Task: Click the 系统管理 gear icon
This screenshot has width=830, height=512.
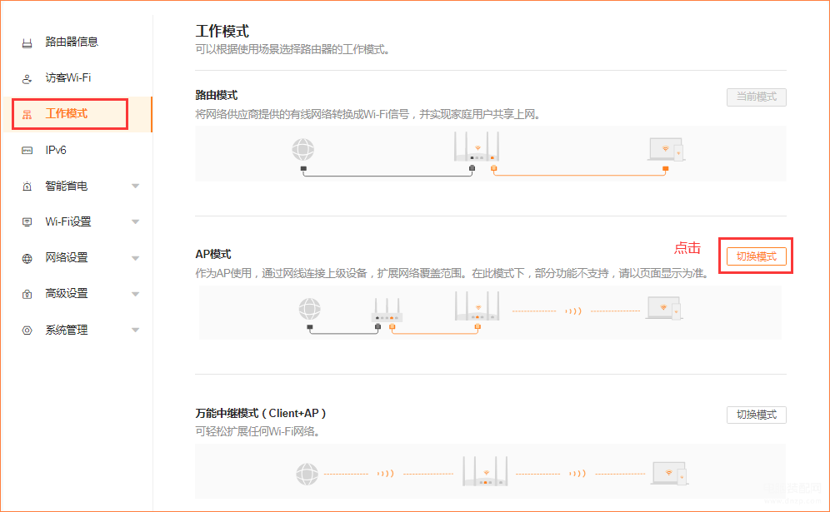Action: point(27,331)
